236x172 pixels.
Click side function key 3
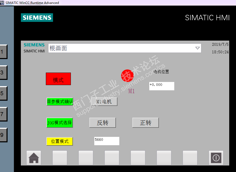3,72
